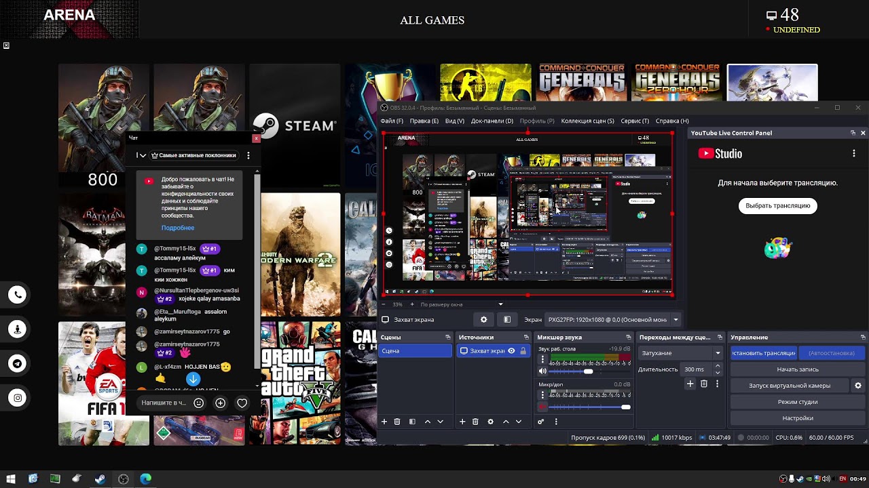Decrease Длительность value with down arrow

pyautogui.click(x=718, y=373)
